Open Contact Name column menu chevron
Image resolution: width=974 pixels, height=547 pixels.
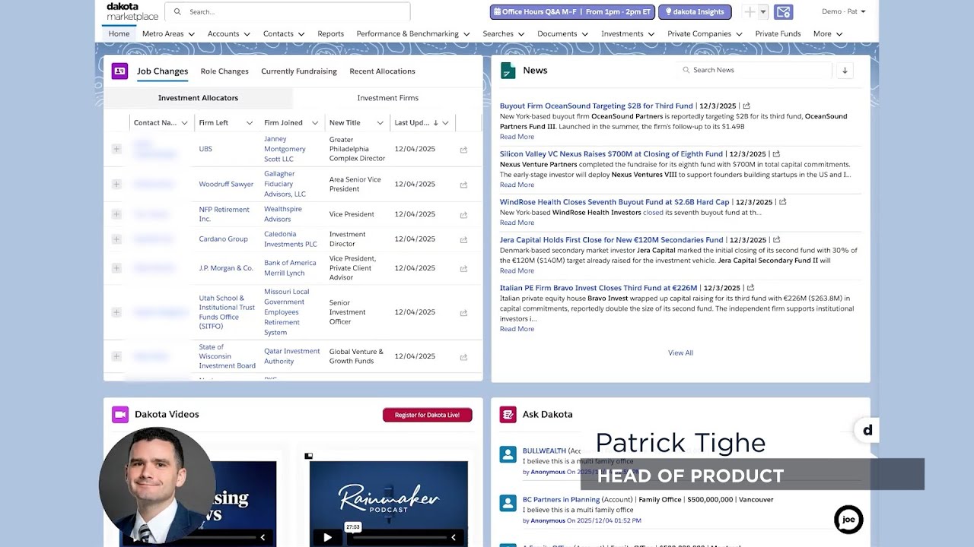tap(184, 123)
